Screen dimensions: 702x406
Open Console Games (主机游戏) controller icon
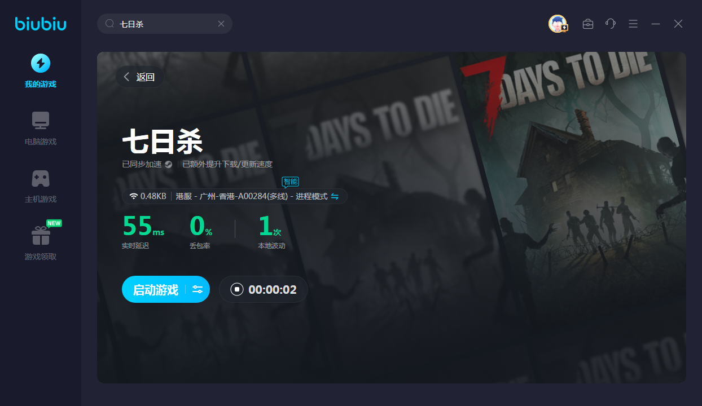click(40, 179)
